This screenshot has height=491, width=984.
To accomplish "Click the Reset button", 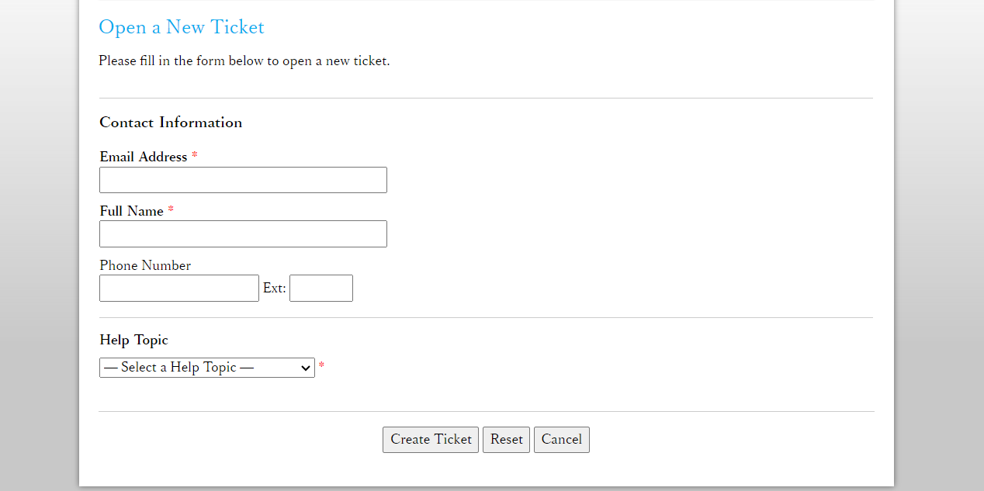I will tap(506, 440).
